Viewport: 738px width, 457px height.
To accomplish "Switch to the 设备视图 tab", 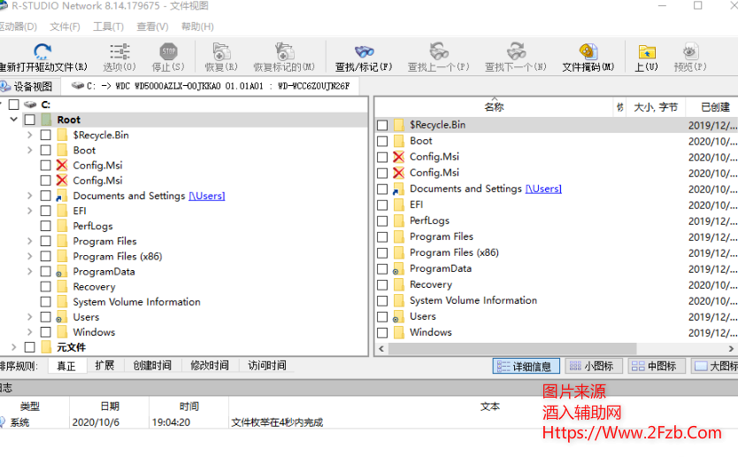I will [x=29, y=86].
